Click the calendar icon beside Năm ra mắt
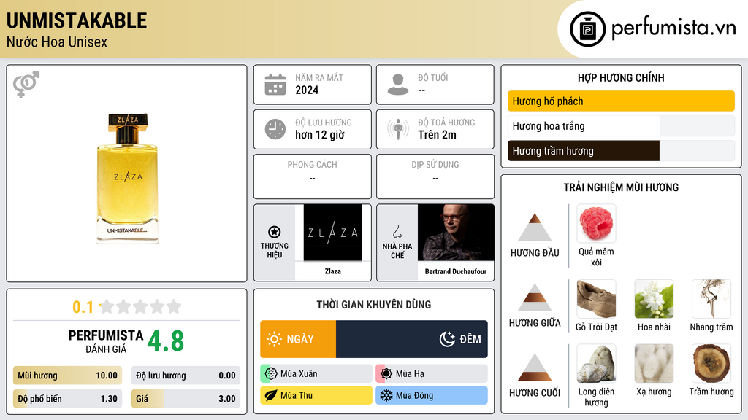 tap(275, 85)
